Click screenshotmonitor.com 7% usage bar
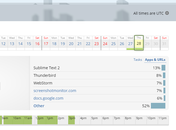Screen dimensions: 176x130 pos(164,91)
